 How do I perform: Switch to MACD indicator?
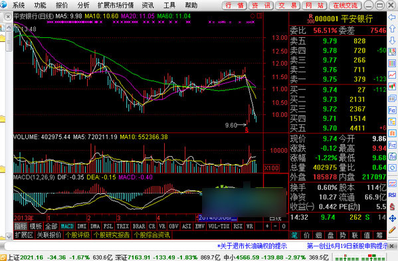click(x=67, y=226)
